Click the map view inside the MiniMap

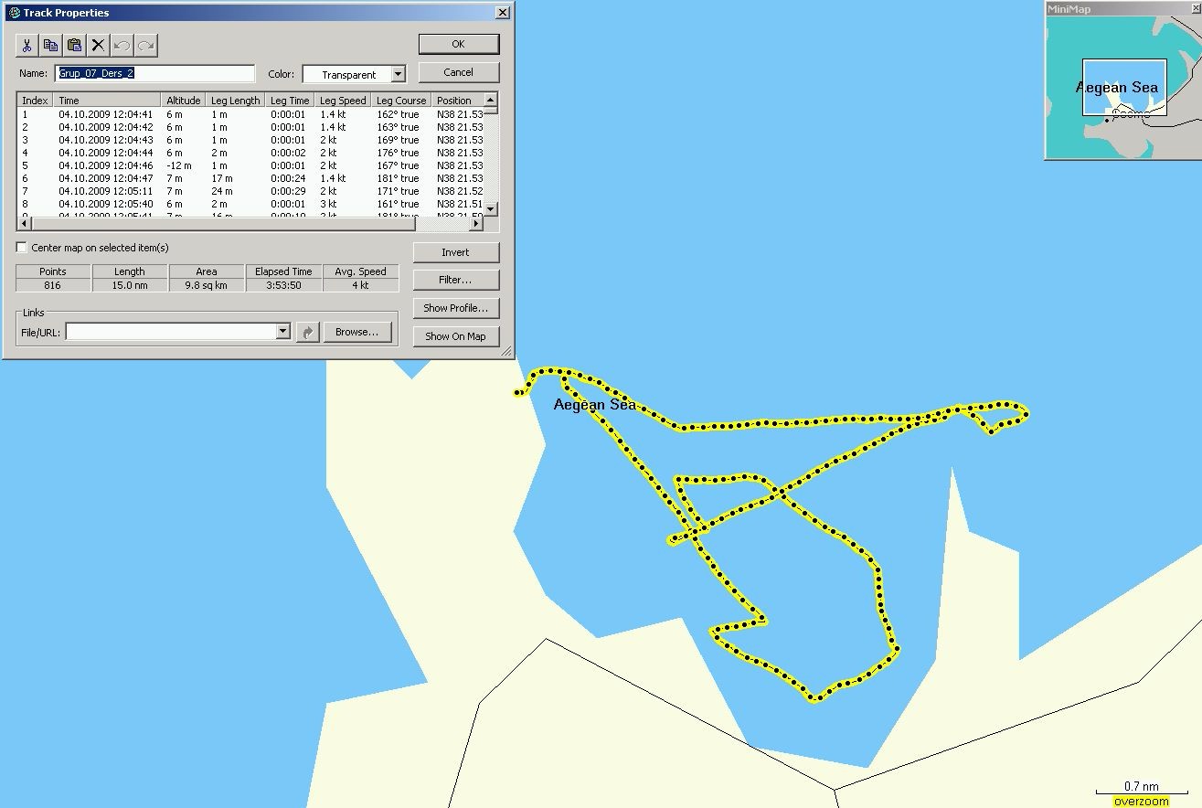point(1122,88)
